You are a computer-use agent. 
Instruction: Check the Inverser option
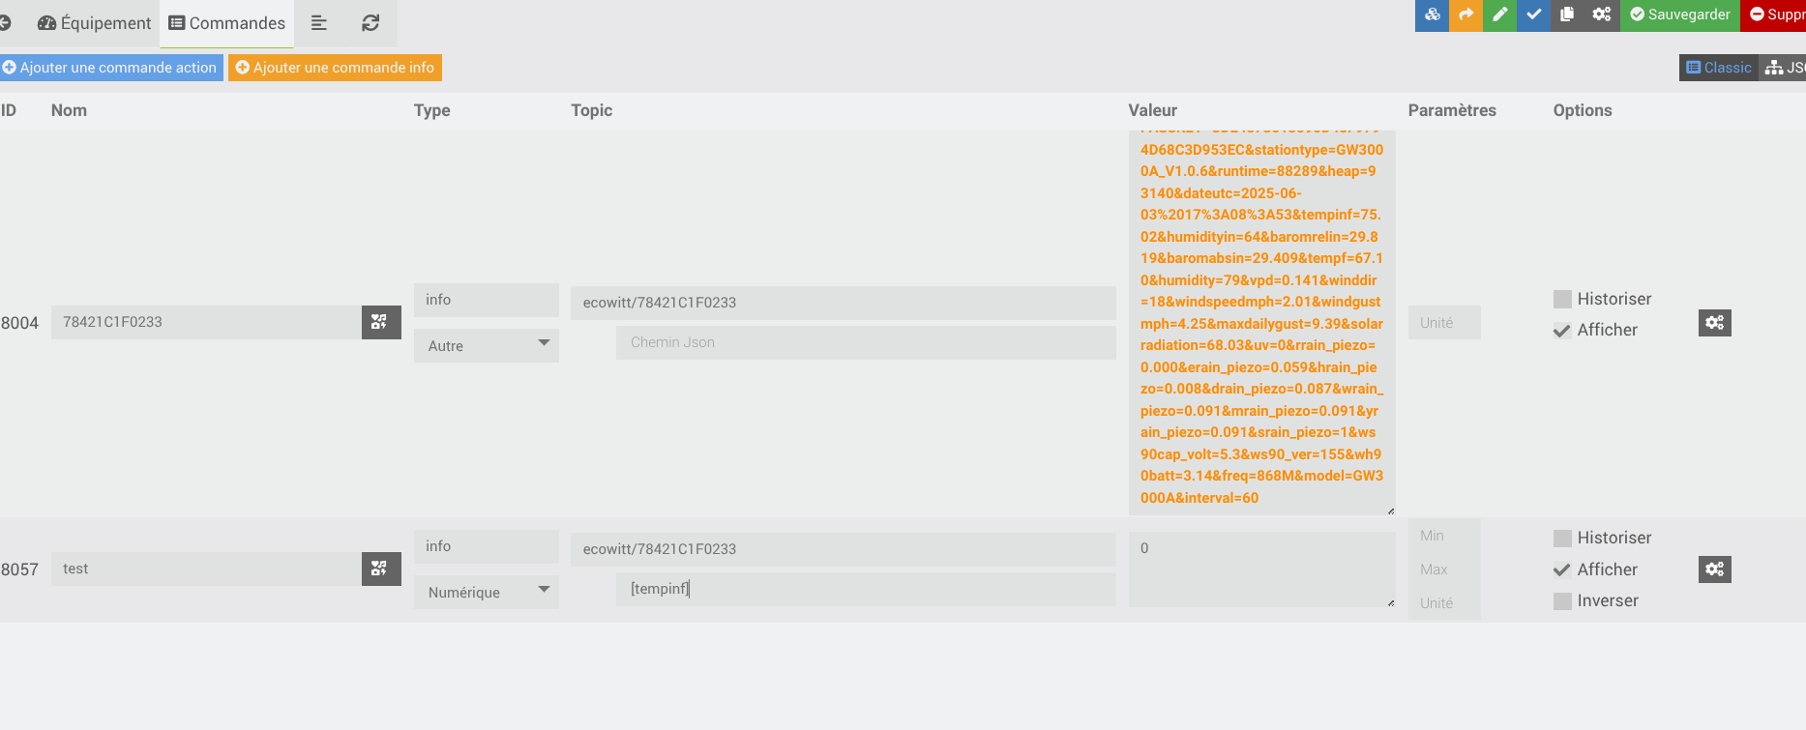(1562, 601)
